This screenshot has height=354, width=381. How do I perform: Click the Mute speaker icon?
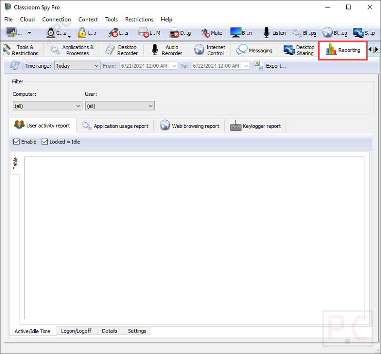point(205,33)
